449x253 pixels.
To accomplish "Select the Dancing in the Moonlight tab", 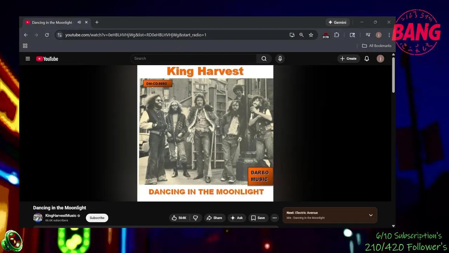I will tap(52, 22).
